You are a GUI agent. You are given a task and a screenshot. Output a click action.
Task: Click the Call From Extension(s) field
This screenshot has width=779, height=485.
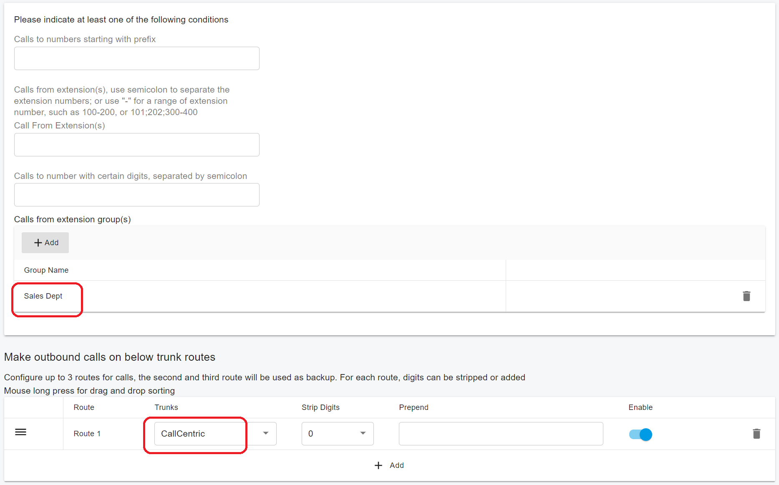136,145
